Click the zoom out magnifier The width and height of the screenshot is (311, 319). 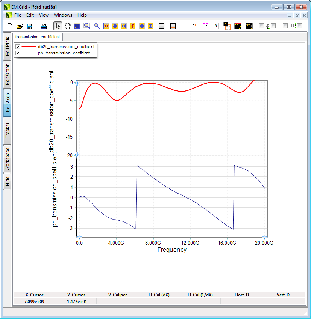pyautogui.click(x=97, y=26)
